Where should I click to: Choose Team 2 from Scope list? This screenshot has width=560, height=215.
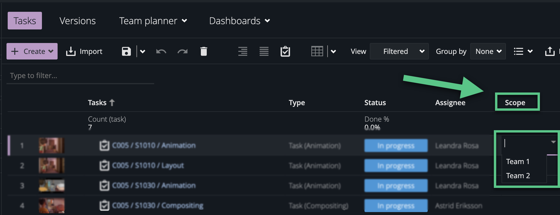click(x=518, y=176)
